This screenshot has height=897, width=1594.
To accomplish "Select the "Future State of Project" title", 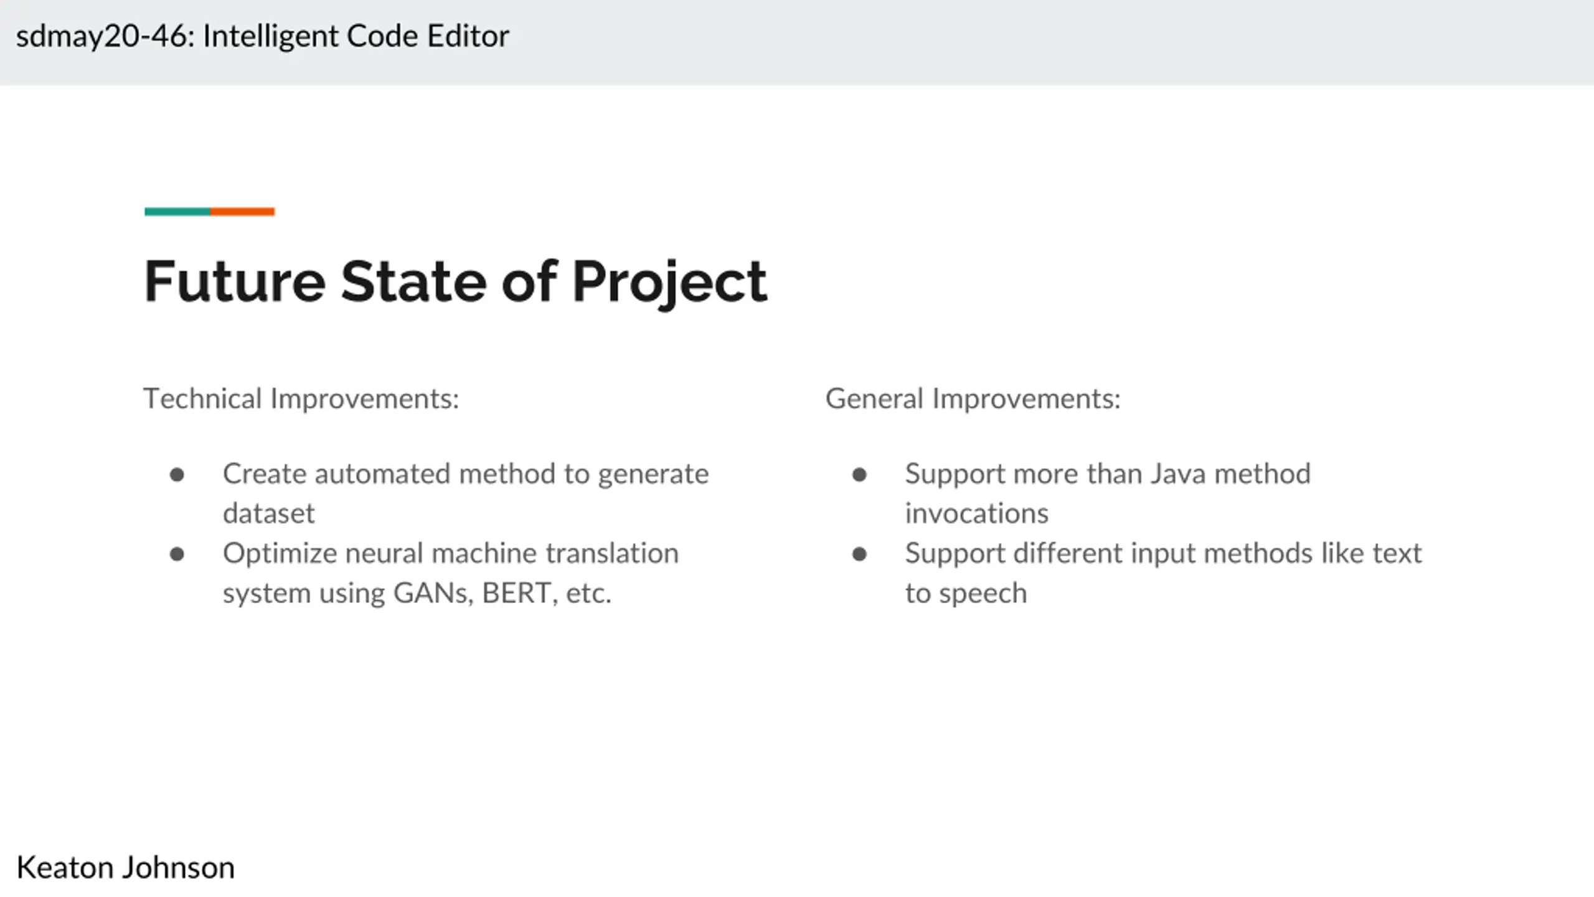I will 455,282.
